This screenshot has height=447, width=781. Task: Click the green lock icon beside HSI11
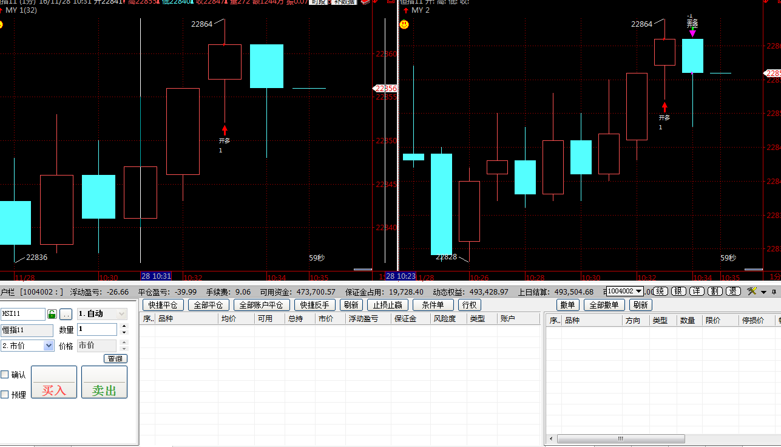[x=52, y=314]
